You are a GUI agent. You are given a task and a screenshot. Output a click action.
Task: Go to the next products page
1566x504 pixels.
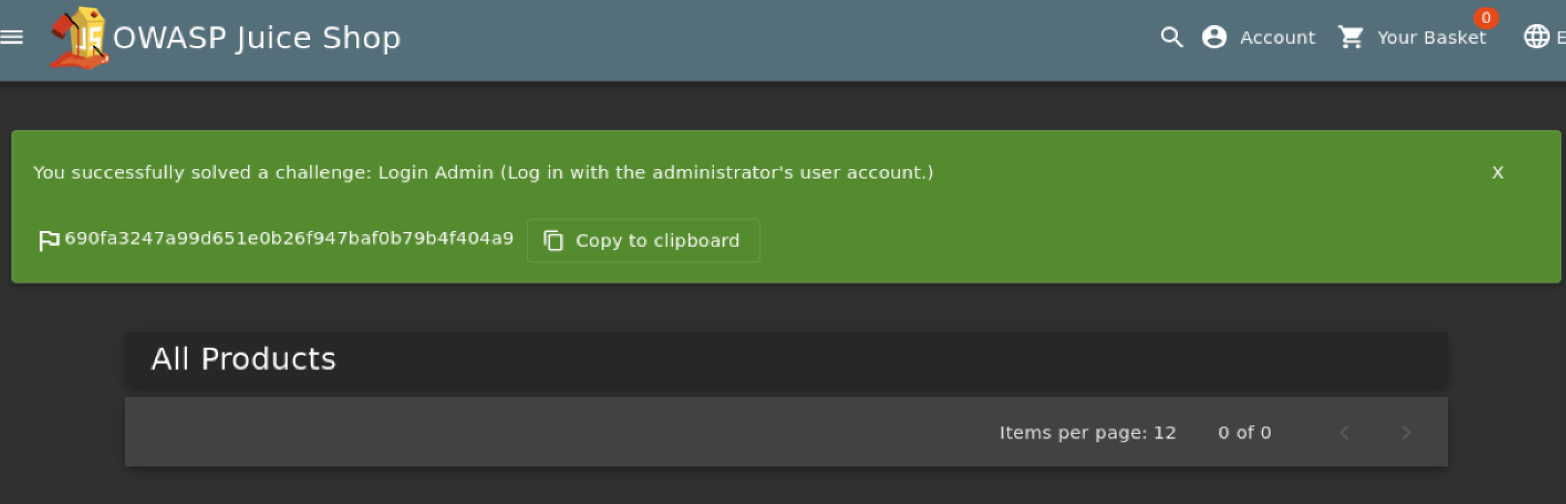click(x=1405, y=433)
